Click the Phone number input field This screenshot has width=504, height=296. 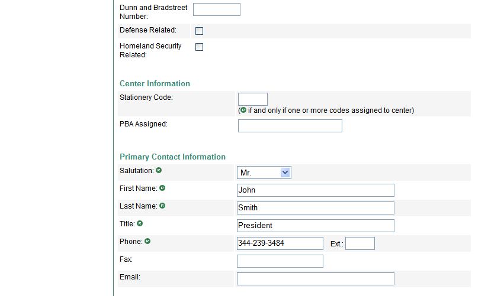[280, 243]
